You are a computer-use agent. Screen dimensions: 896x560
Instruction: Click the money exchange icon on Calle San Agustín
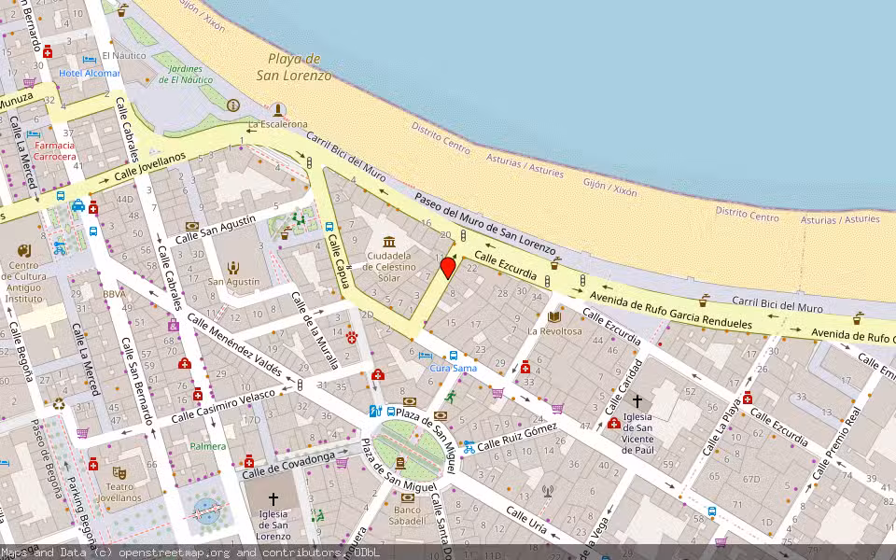tap(190, 226)
